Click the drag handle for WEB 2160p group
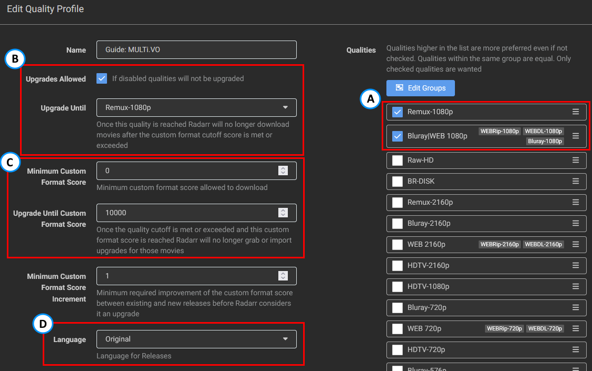The image size is (592, 371). click(576, 244)
